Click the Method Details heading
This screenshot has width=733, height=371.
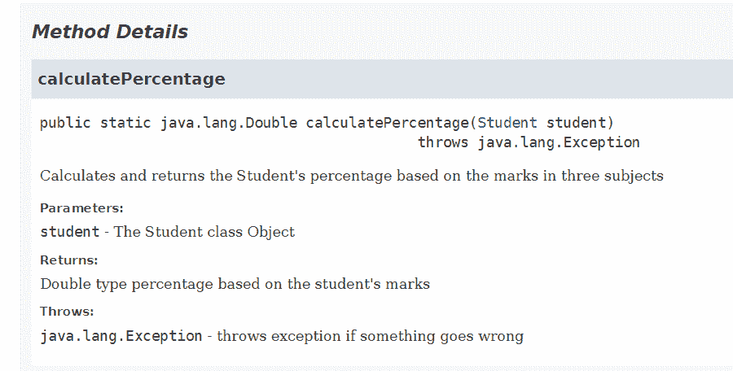(110, 33)
